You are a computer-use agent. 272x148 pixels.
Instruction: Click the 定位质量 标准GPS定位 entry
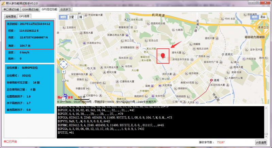click(22, 68)
